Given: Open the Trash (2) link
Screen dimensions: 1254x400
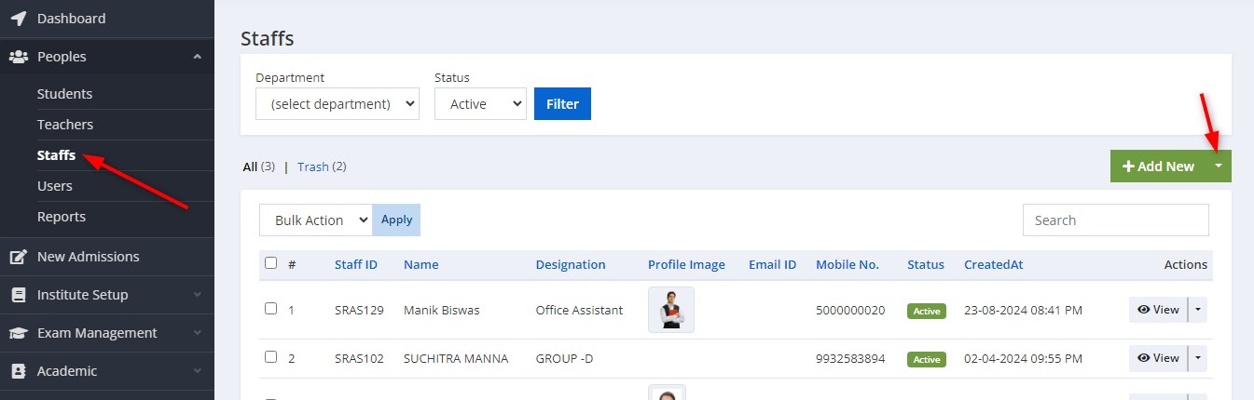Looking at the screenshot, I should (x=322, y=167).
